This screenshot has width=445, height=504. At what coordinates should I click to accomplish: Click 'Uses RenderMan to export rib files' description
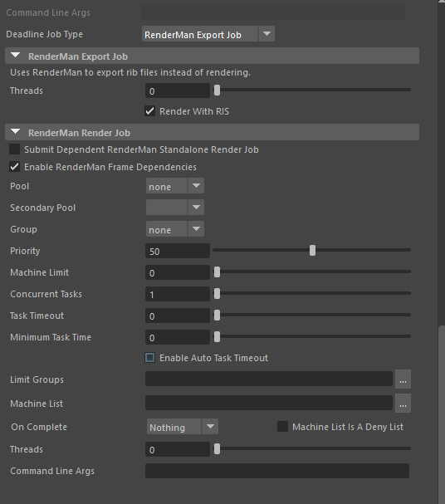130,72
